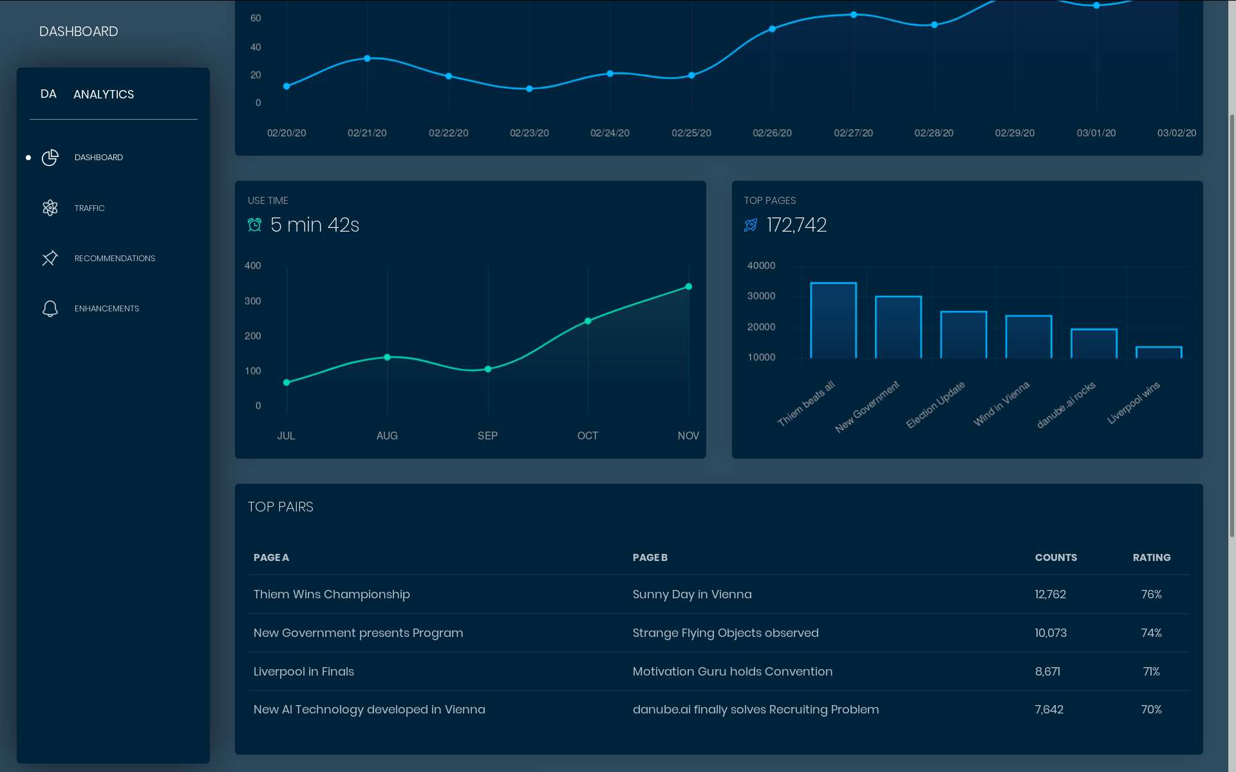
Task: Click the rocket icon next to 172,742
Action: coord(751,225)
